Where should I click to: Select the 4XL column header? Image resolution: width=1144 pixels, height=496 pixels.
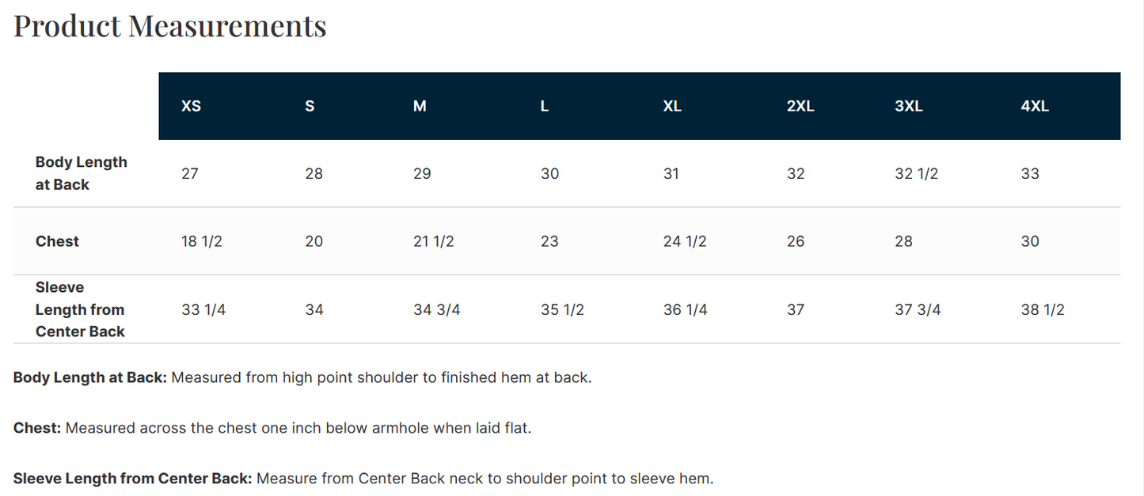click(x=1035, y=106)
